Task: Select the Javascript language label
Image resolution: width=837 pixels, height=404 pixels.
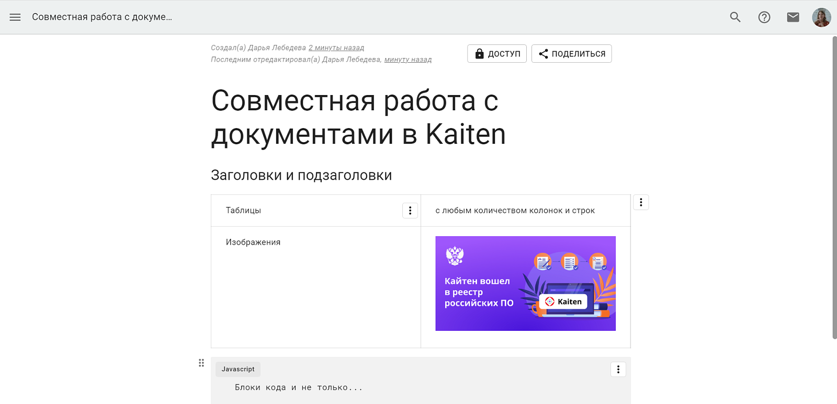Action: pyautogui.click(x=238, y=369)
